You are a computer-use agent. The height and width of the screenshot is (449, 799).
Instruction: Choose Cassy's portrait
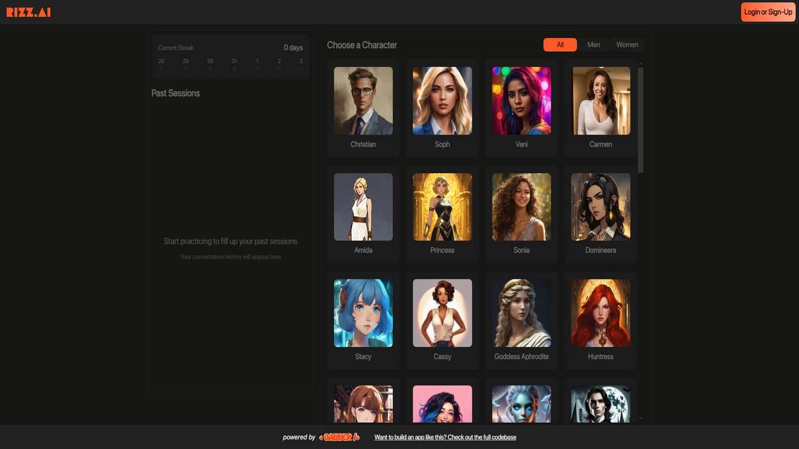tap(443, 313)
